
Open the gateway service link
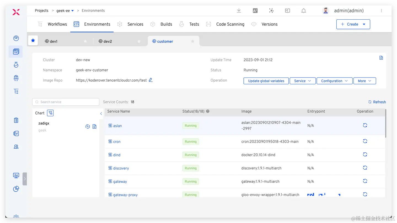tap(120, 182)
